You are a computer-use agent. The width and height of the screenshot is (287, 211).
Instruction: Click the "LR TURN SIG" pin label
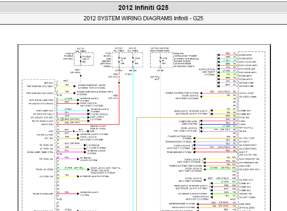point(47,177)
